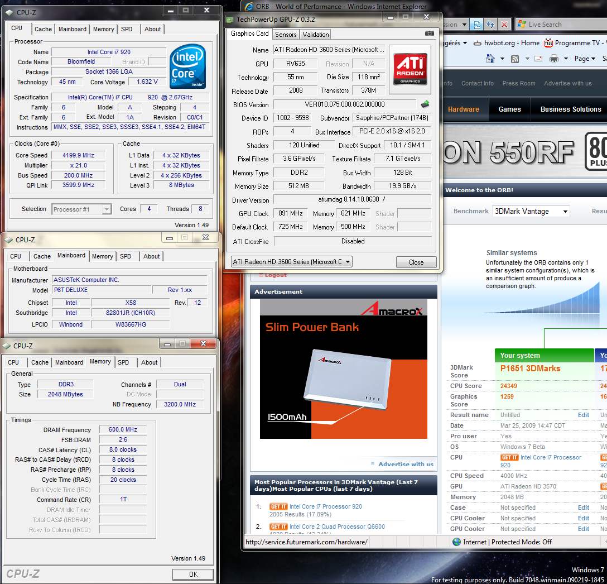
Task: Click the Core Speed 4199.9 MHz value
Action: tap(78, 155)
